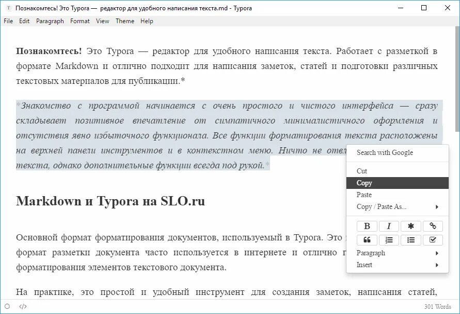
Task: Open the View menu
Action: point(102,21)
